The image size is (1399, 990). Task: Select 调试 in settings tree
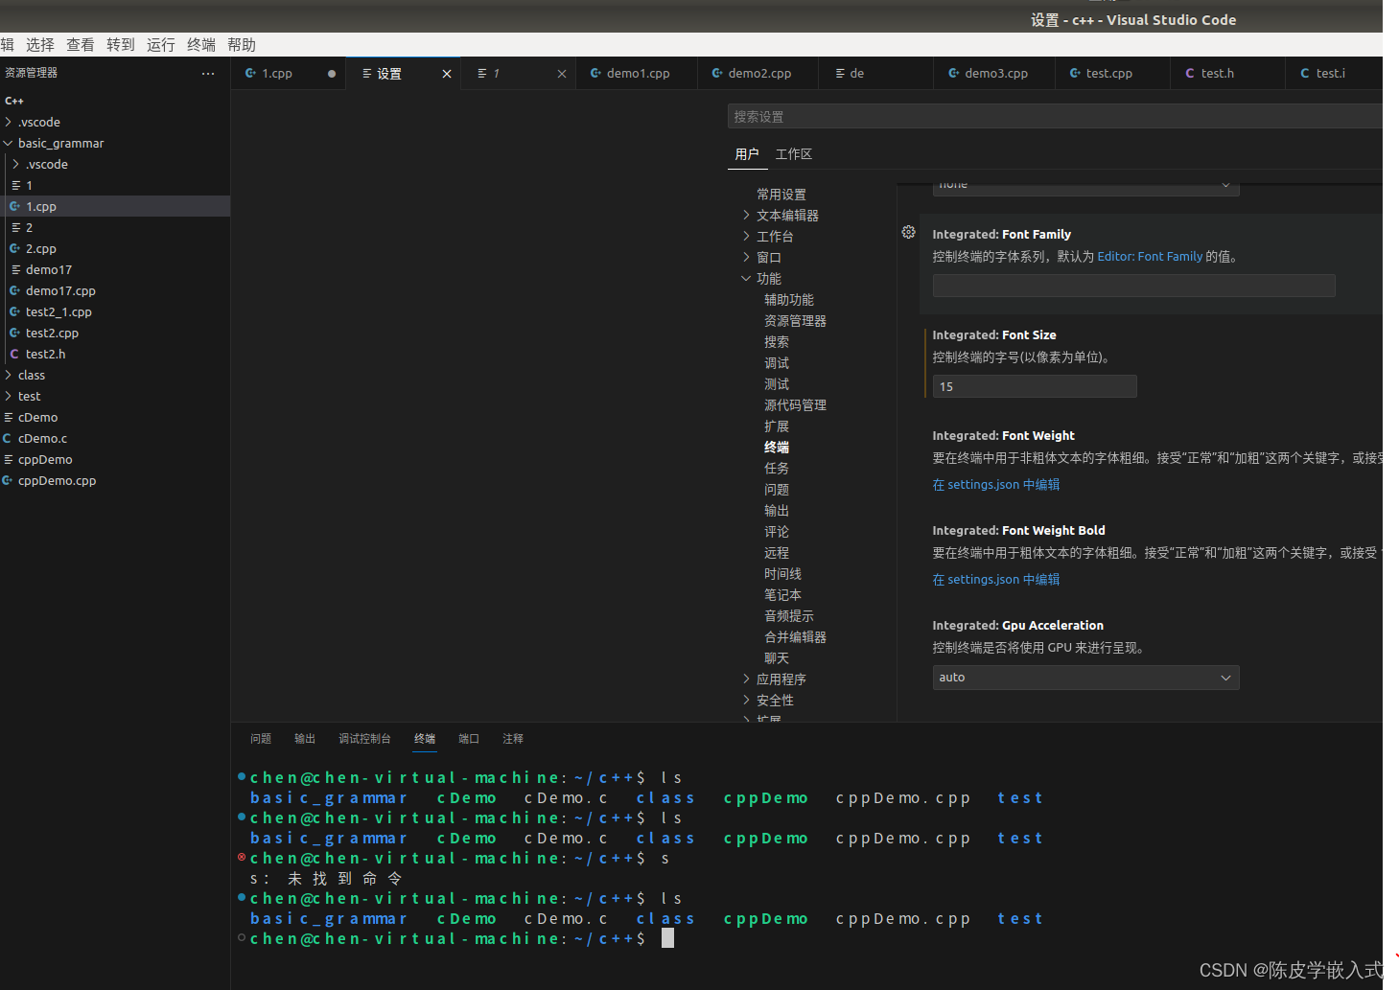coord(777,363)
